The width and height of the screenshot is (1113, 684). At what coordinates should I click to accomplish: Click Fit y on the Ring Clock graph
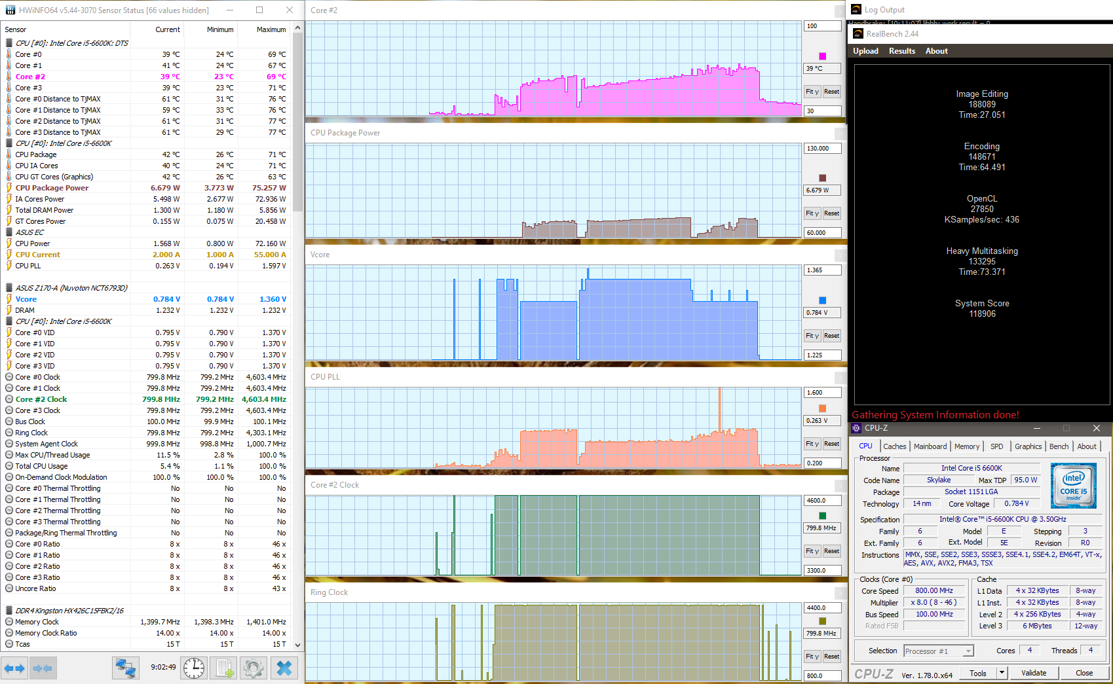pyautogui.click(x=812, y=657)
